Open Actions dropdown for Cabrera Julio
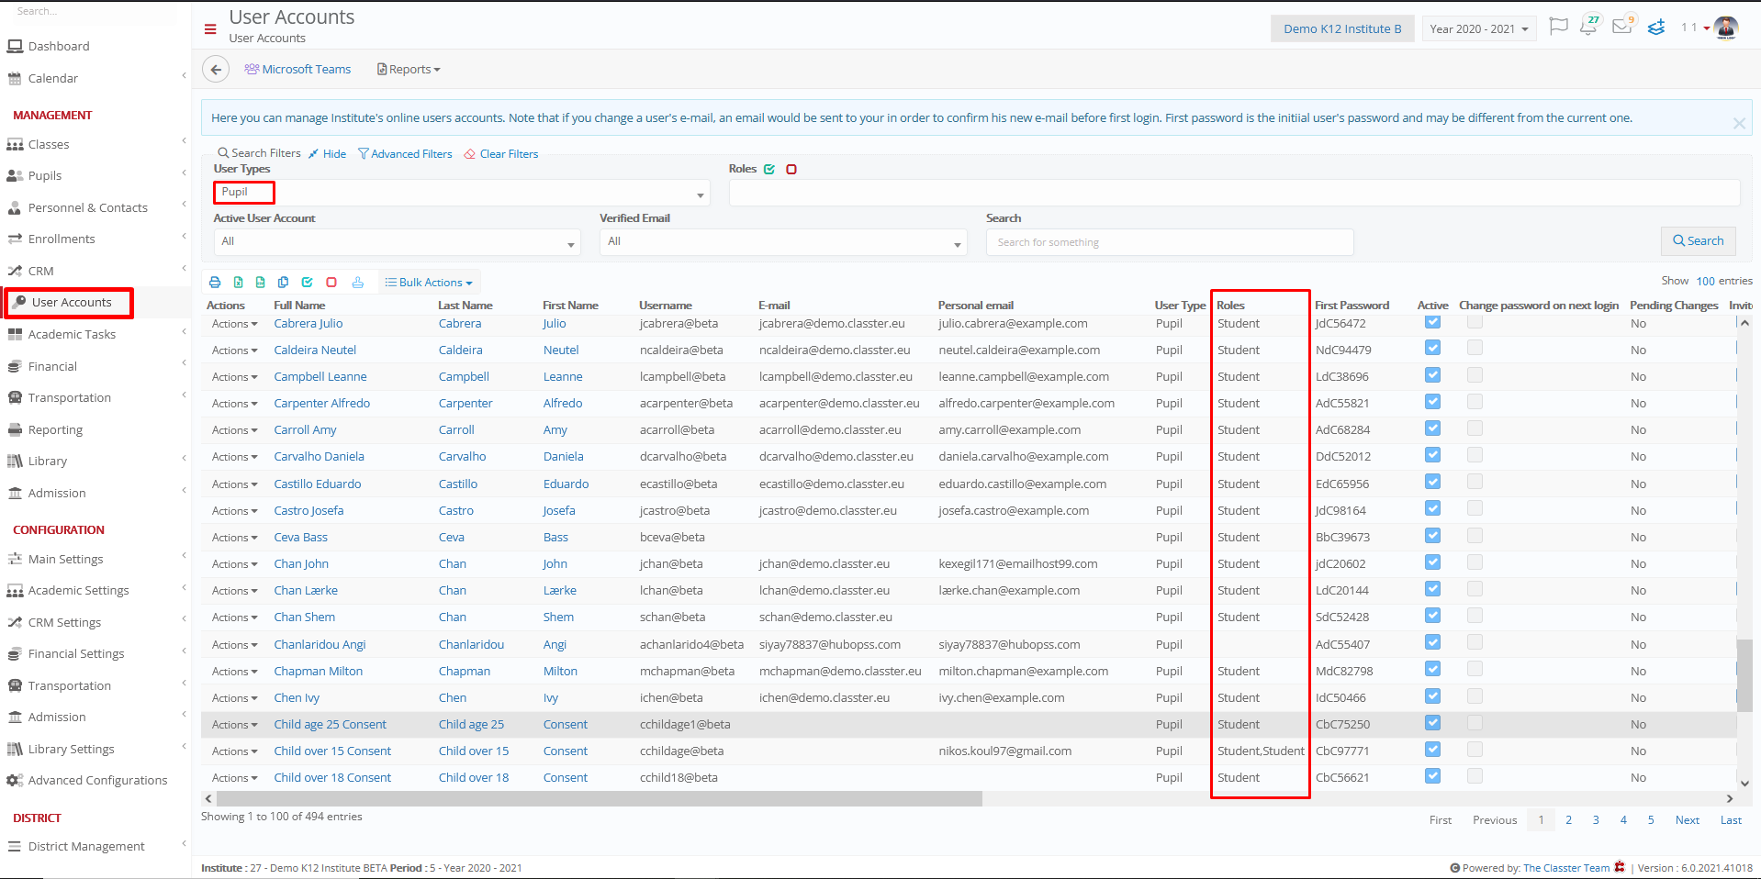Screen dimensions: 1761x879 (234, 324)
